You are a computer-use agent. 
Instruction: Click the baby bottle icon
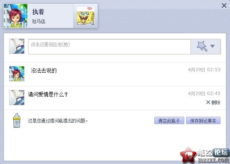tap(17, 120)
